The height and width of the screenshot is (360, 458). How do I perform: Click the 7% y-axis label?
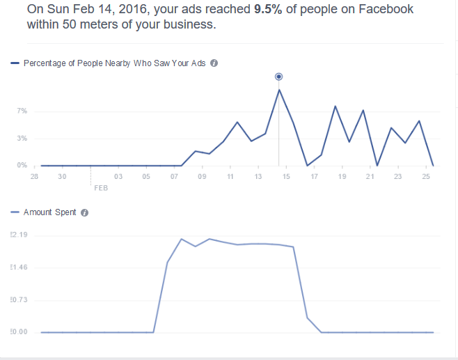coord(21,111)
